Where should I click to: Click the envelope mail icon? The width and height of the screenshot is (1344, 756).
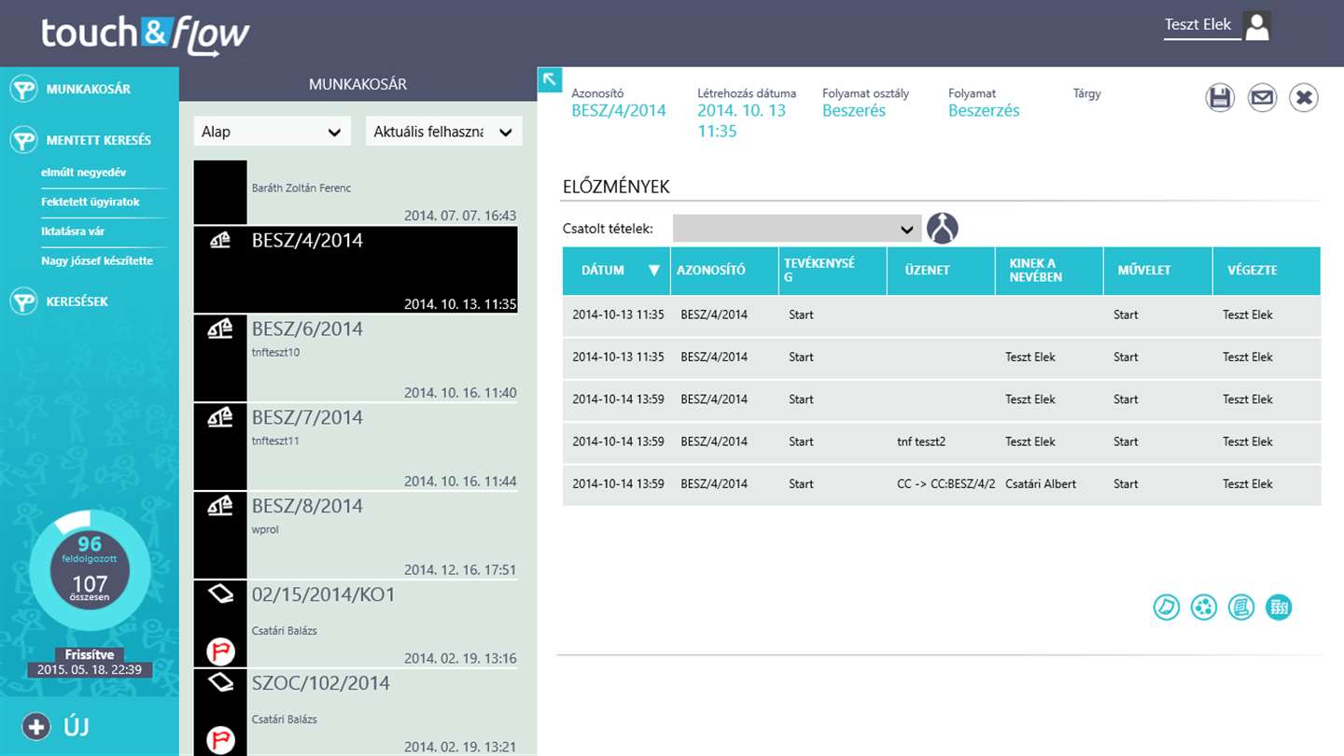pos(1262,97)
